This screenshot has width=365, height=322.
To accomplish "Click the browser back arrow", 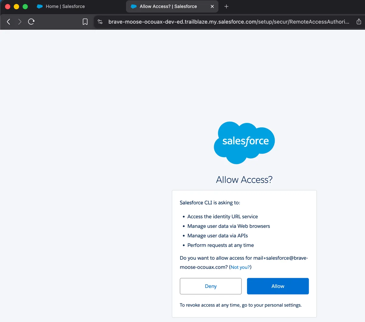I will [9, 22].
